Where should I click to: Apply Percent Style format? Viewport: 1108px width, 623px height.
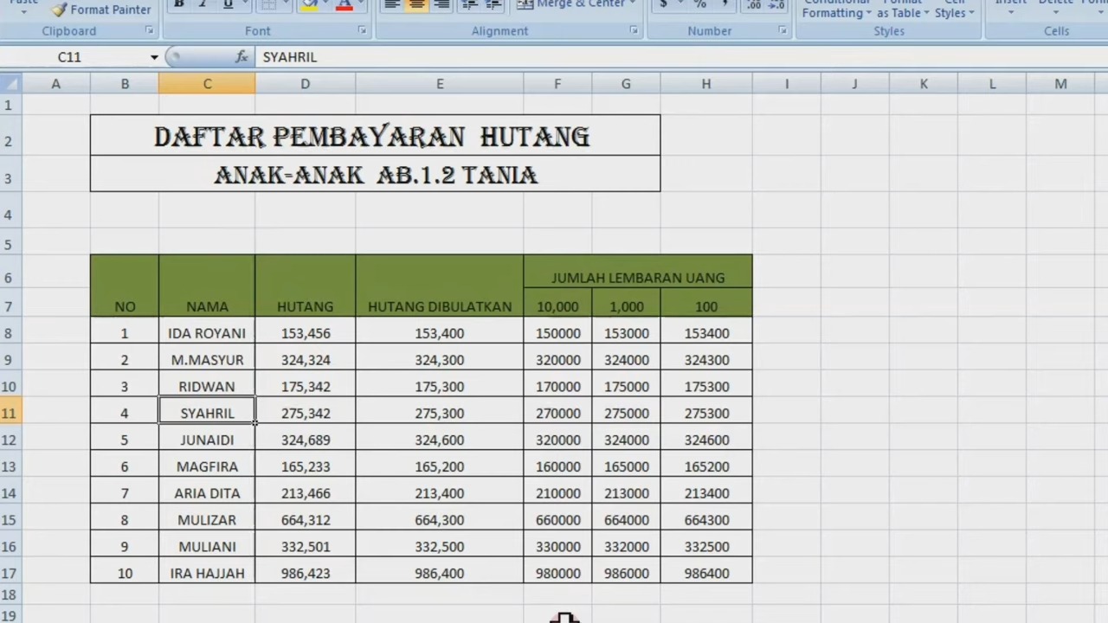pyautogui.click(x=699, y=4)
